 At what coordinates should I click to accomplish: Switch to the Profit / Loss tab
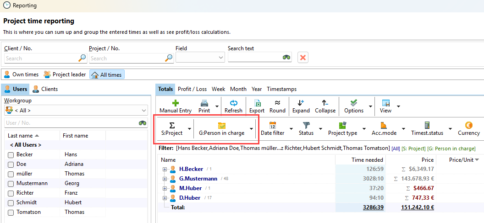pos(192,89)
